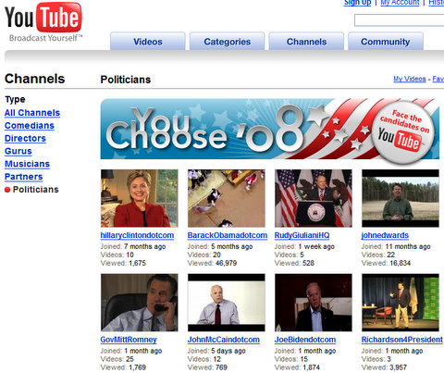Image resolution: width=444 pixels, height=373 pixels.
Task: Open RudyGiulianiHQ video thumbnail
Action: [314, 198]
